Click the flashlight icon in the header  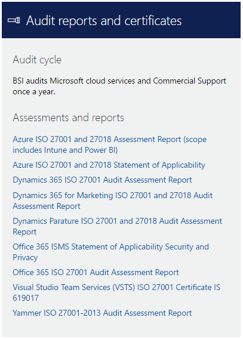[14, 20]
